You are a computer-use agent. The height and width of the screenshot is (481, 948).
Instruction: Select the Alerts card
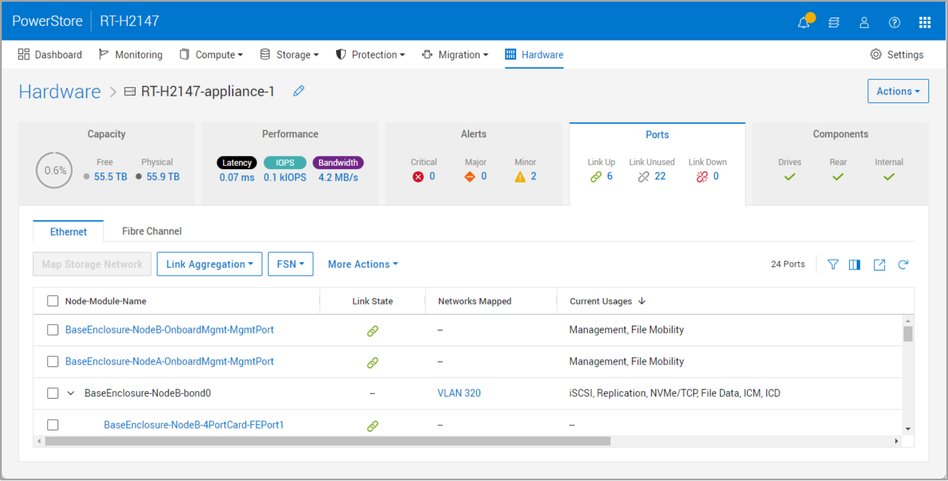point(474,163)
